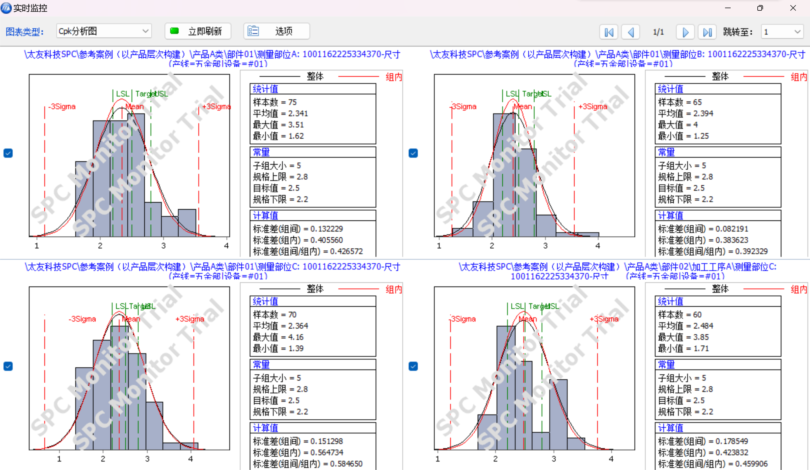The width and height of the screenshot is (810, 470).
Task: Open the 选项 button
Action: 277,31
